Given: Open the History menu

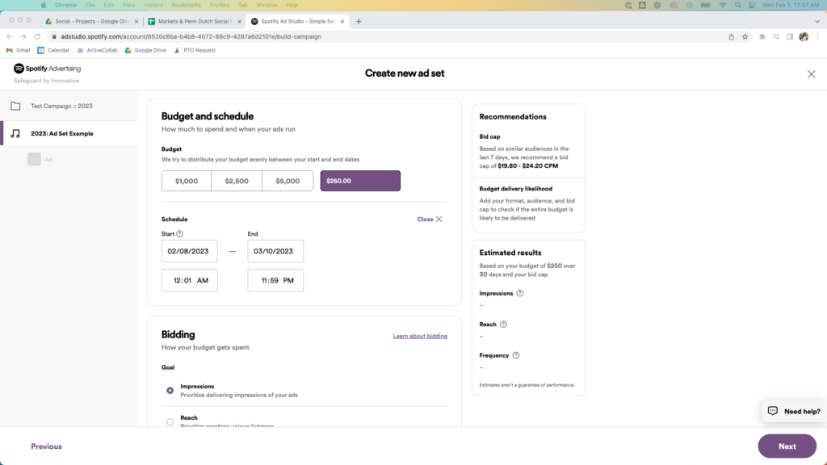Looking at the screenshot, I should click(x=153, y=5).
